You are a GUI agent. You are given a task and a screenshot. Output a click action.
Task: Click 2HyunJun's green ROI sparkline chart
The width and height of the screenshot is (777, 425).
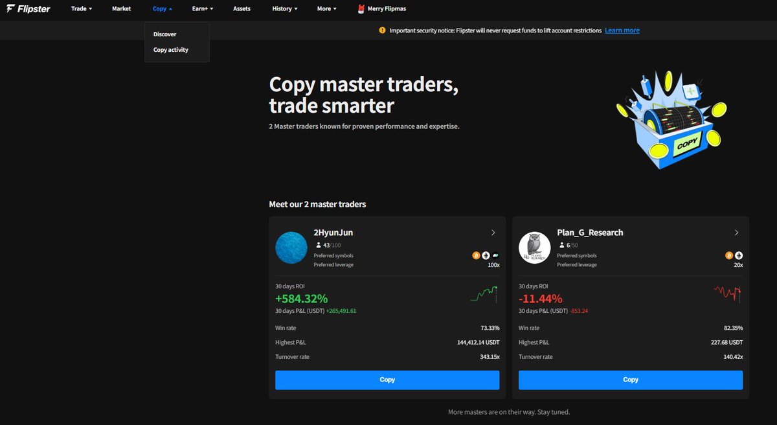coord(484,294)
